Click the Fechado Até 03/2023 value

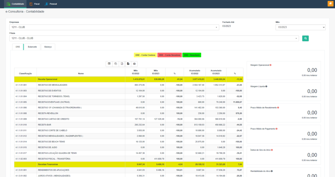coord(226,26)
